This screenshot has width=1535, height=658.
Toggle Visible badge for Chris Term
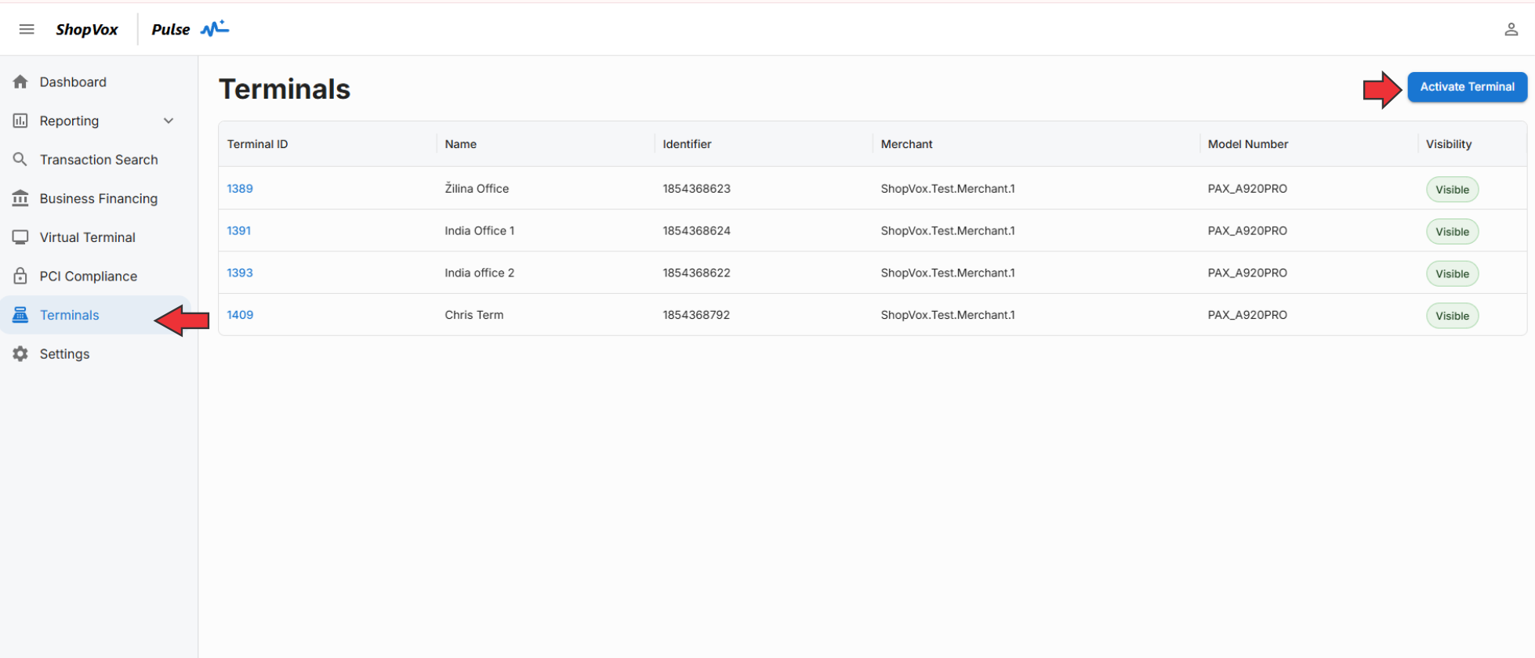click(x=1452, y=316)
